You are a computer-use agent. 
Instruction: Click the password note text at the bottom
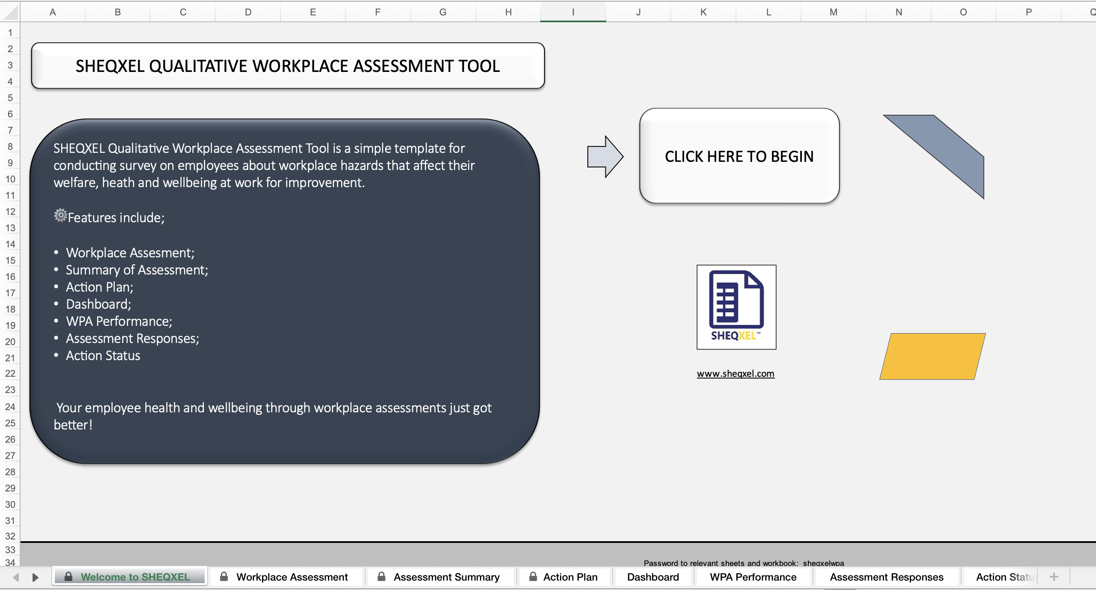[744, 563]
